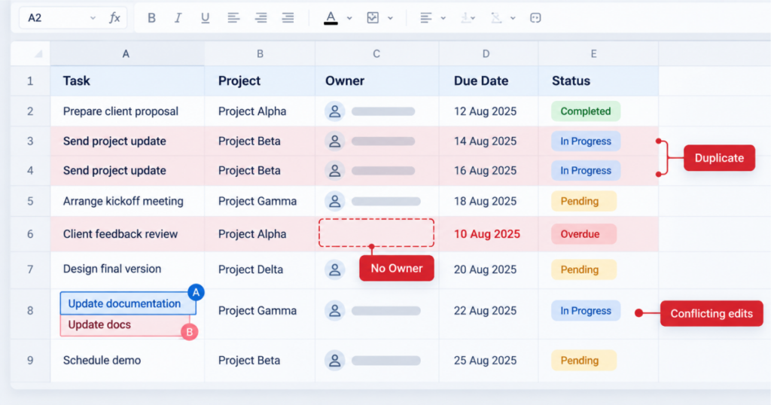Viewport: 771px width, 405px height.
Task: Select the Task header cell
Action: pos(127,81)
